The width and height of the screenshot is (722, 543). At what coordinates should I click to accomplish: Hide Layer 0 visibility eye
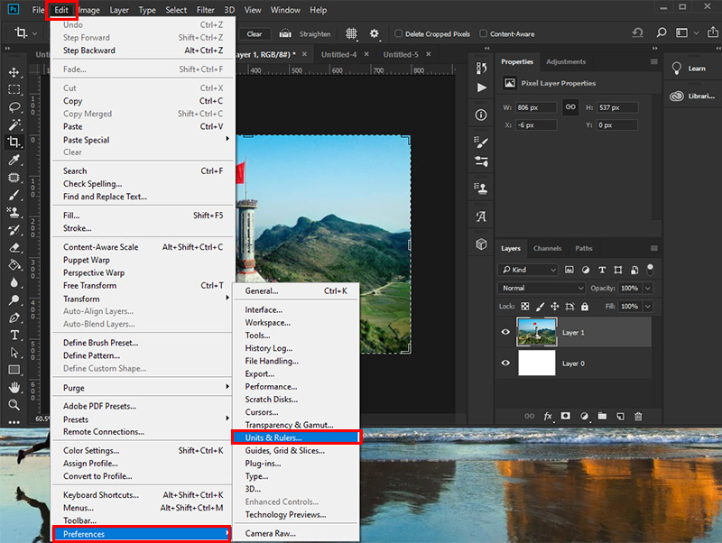[505, 363]
